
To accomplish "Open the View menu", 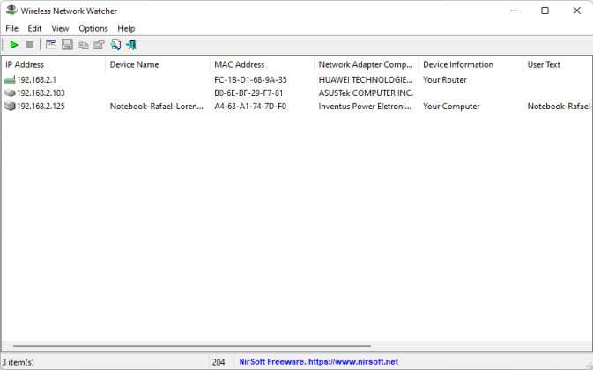I will [60, 28].
